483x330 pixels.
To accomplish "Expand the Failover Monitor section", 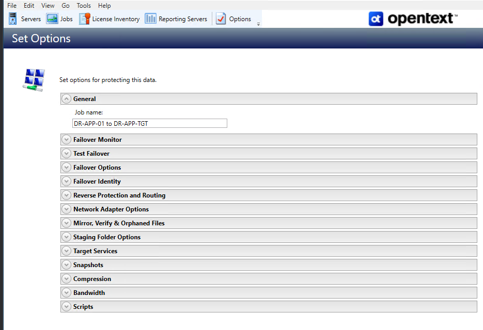I will 66,140.
